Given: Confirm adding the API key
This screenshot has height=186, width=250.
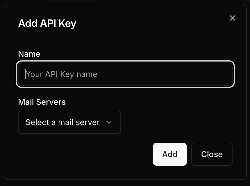Looking at the screenshot, I should [170, 154].
